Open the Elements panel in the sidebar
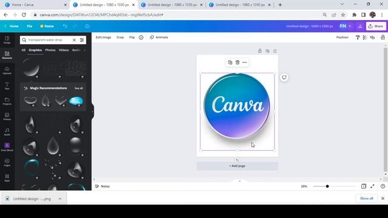The height and width of the screenshot is (218, 388). (x=7, y=55)
